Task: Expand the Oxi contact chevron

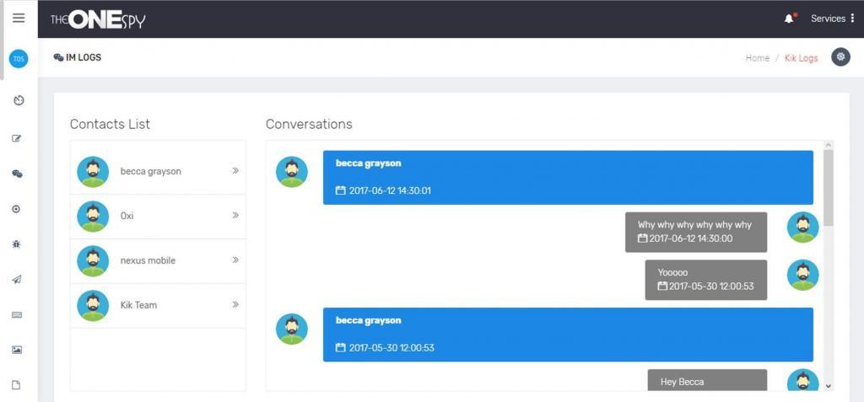Action: [235, 216]
